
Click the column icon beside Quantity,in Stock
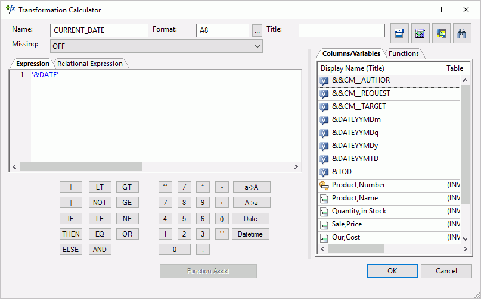point(324,212)
